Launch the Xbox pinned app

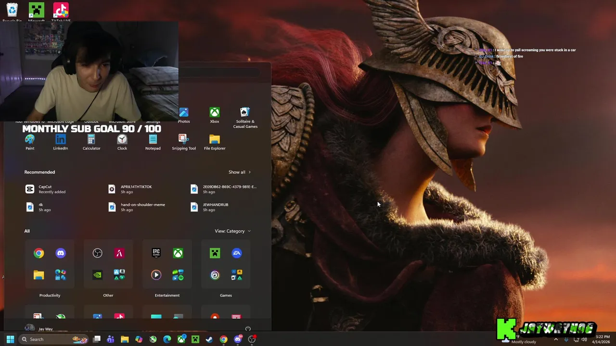click(215, 115)
